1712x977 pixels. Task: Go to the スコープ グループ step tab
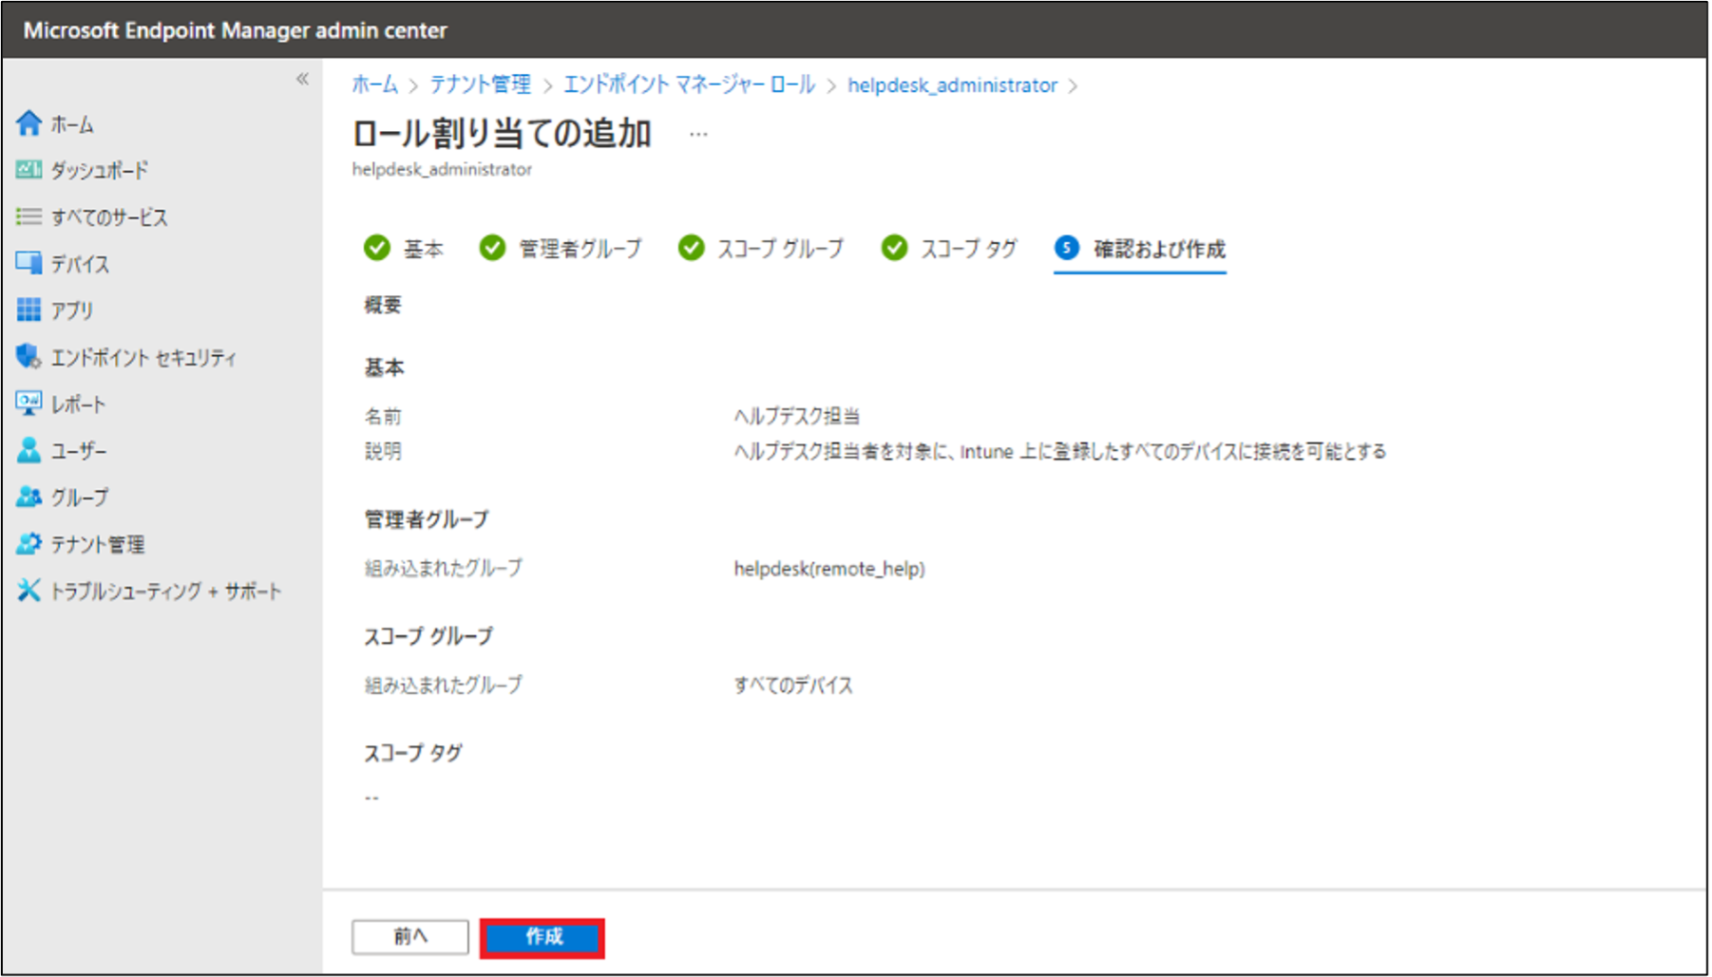tap(761, 249)
